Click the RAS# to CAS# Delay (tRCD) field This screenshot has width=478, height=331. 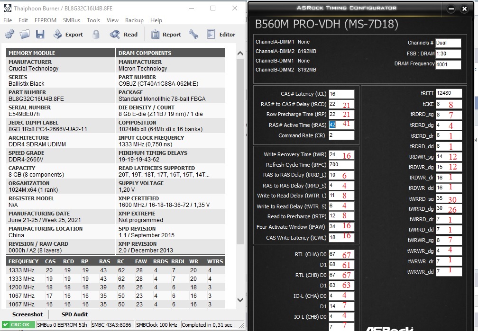(341, 104)
